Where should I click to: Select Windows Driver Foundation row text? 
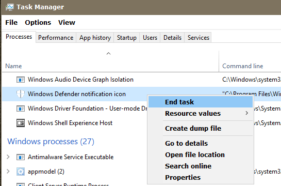88,109
